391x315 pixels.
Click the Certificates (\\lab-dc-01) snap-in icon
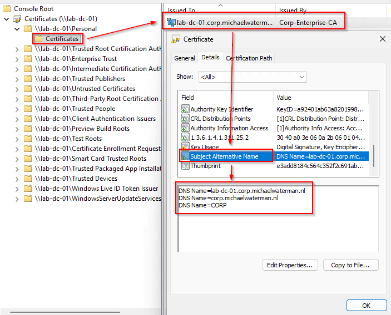click(x=17, y=19)
